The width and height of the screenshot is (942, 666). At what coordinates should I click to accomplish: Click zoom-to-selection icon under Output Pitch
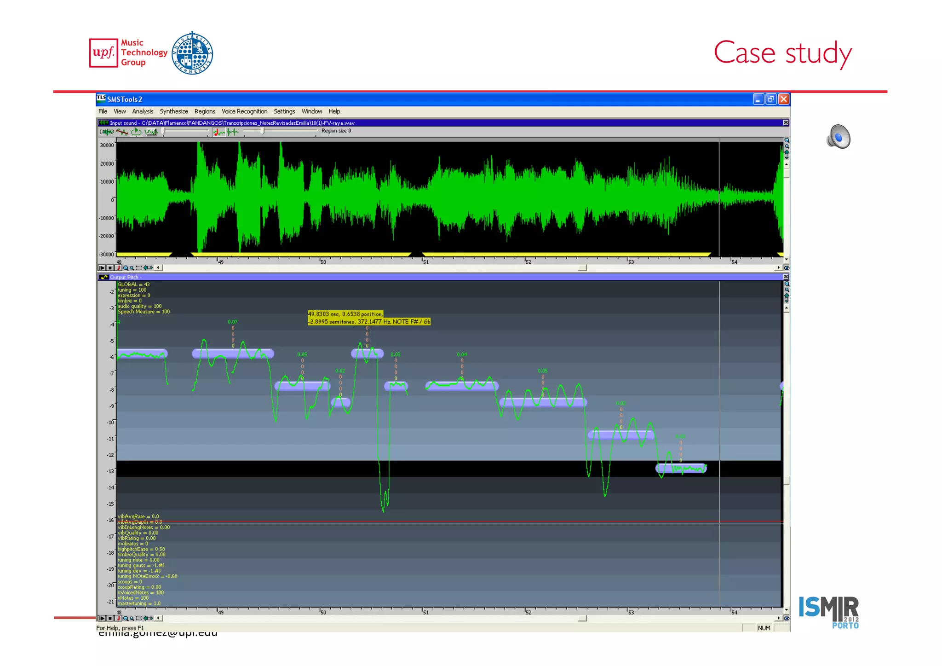coord(139,618)
